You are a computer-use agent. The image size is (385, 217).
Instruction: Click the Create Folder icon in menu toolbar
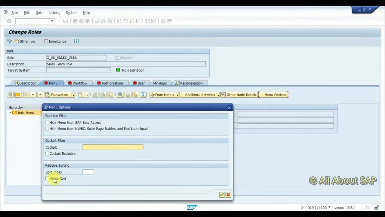point(18,95)
